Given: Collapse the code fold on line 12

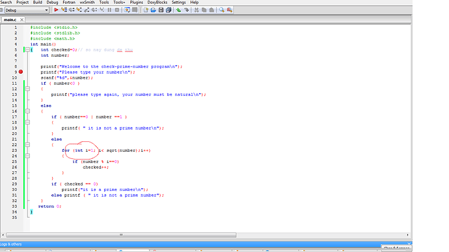Looking at the screenshot, I should [x=27, y=89].
